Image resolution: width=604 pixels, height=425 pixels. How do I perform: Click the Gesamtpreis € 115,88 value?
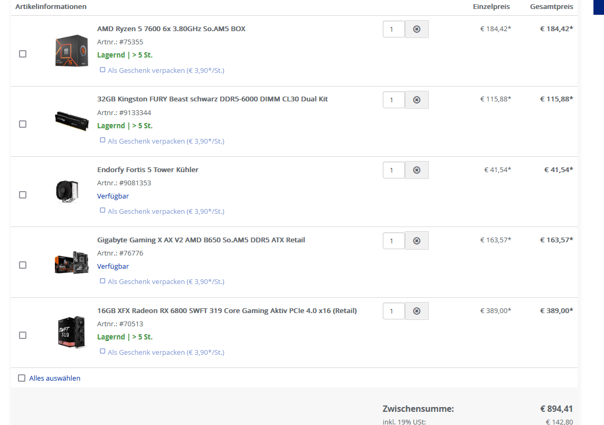point(556,99)
